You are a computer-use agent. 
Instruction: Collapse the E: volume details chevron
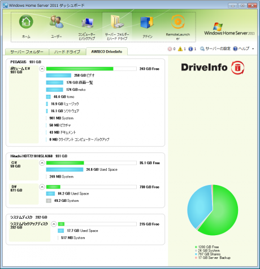point(42,69)
